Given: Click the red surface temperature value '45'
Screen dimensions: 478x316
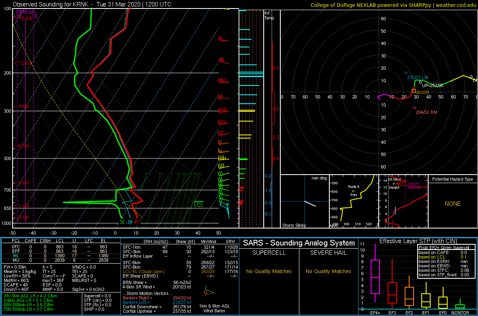Looking at the screenshot, I should (x=137, y=222).
